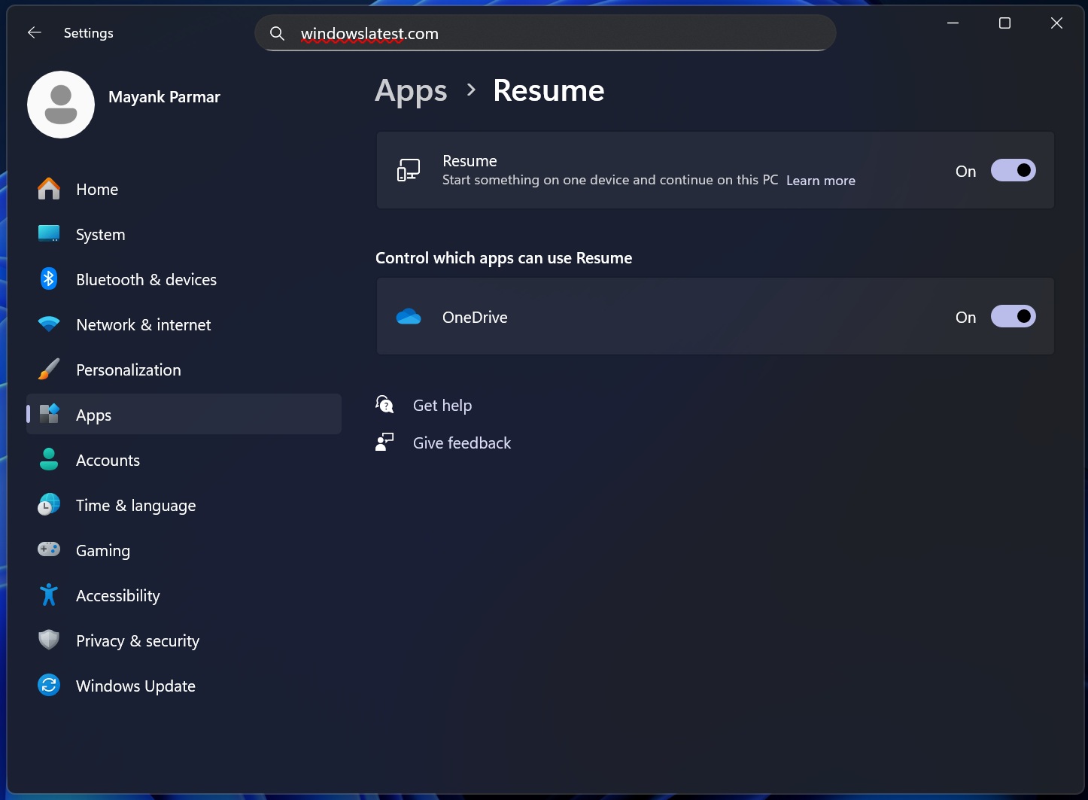Screen dimensions: 1088x800
Task: Turn off the Resume feature toggle
Action: [1014, 170]
